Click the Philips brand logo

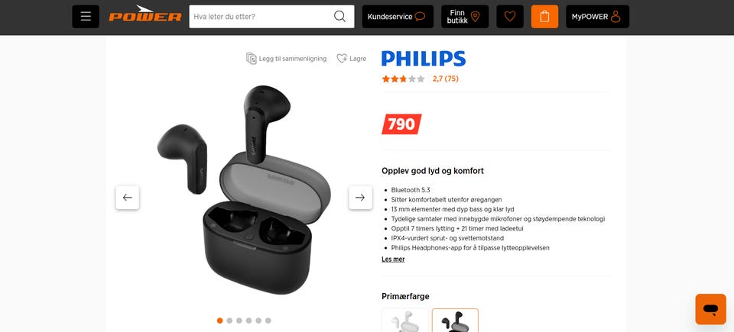[x=424, y=59]
